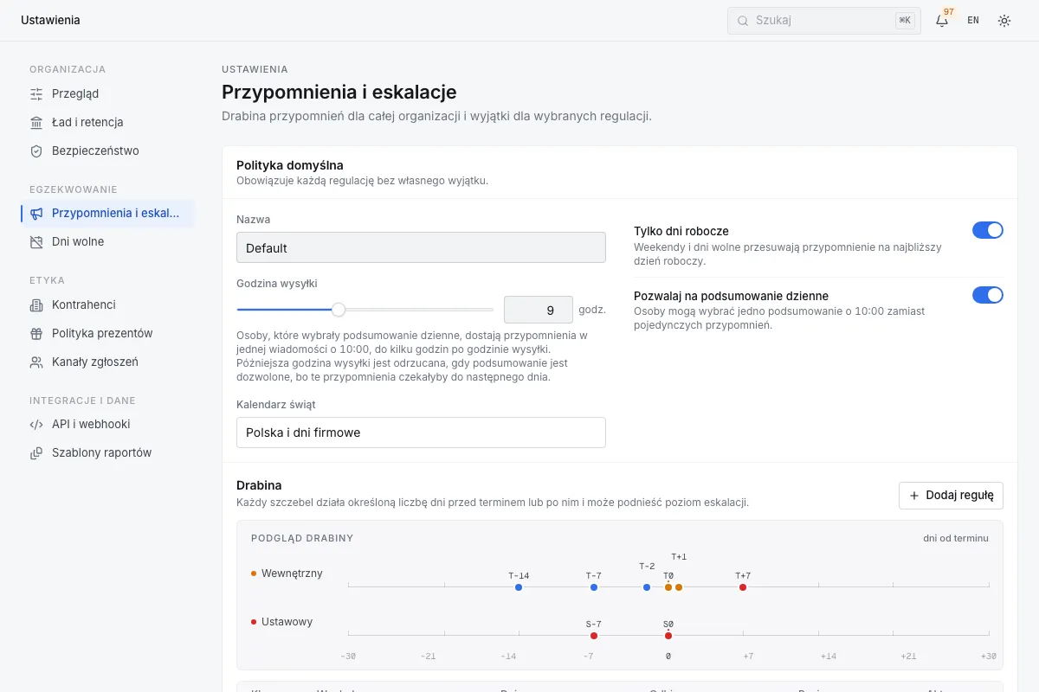Image resolution: width=1039 pixels, height=692 pixels.
Task: Open the Kalendarz świąt field
Action: (421, 432)
